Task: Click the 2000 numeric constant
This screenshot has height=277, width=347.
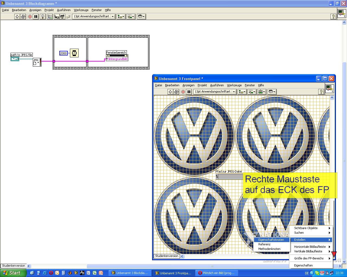Action: tap(63, 53)
